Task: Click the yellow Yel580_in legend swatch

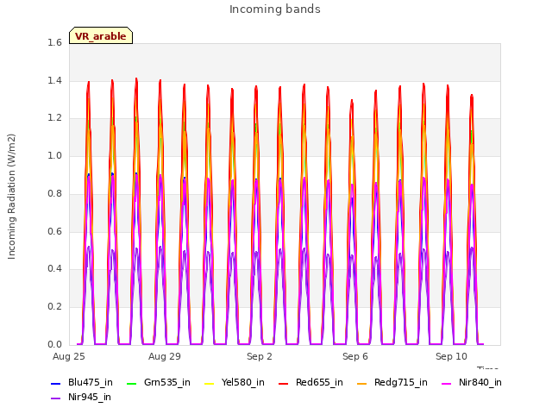Action: pos(209,383)
